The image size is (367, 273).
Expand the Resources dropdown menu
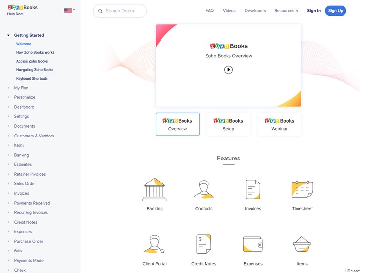[286, 11]
